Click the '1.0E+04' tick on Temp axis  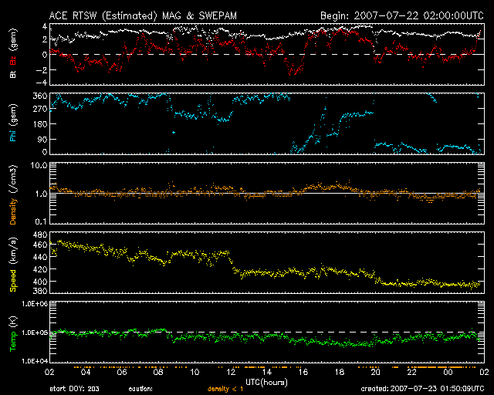[35, 361]
